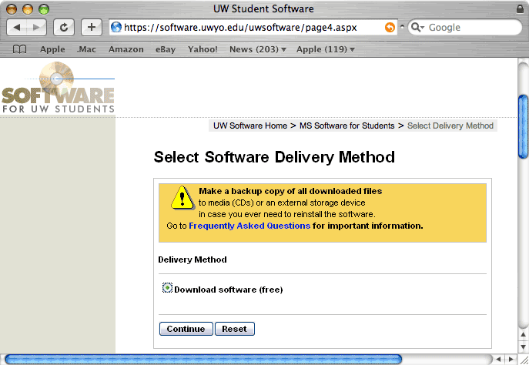The height and width of the screenshot is (365, 529).
Task: Click the Continue button
Action: click(186, 329)
